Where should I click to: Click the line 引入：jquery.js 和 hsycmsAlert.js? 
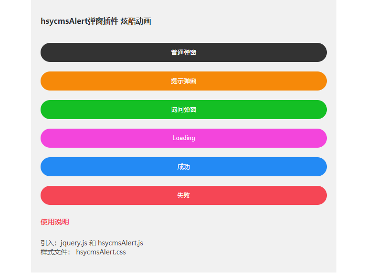[92, 243]
